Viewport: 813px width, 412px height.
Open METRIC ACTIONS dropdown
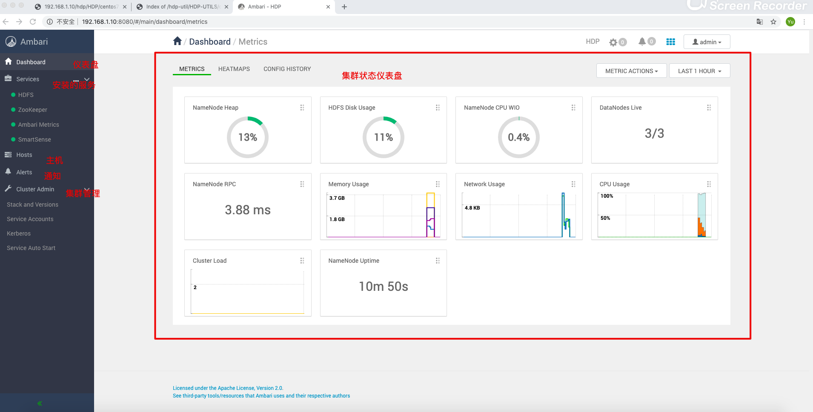(x=632, y=71)
